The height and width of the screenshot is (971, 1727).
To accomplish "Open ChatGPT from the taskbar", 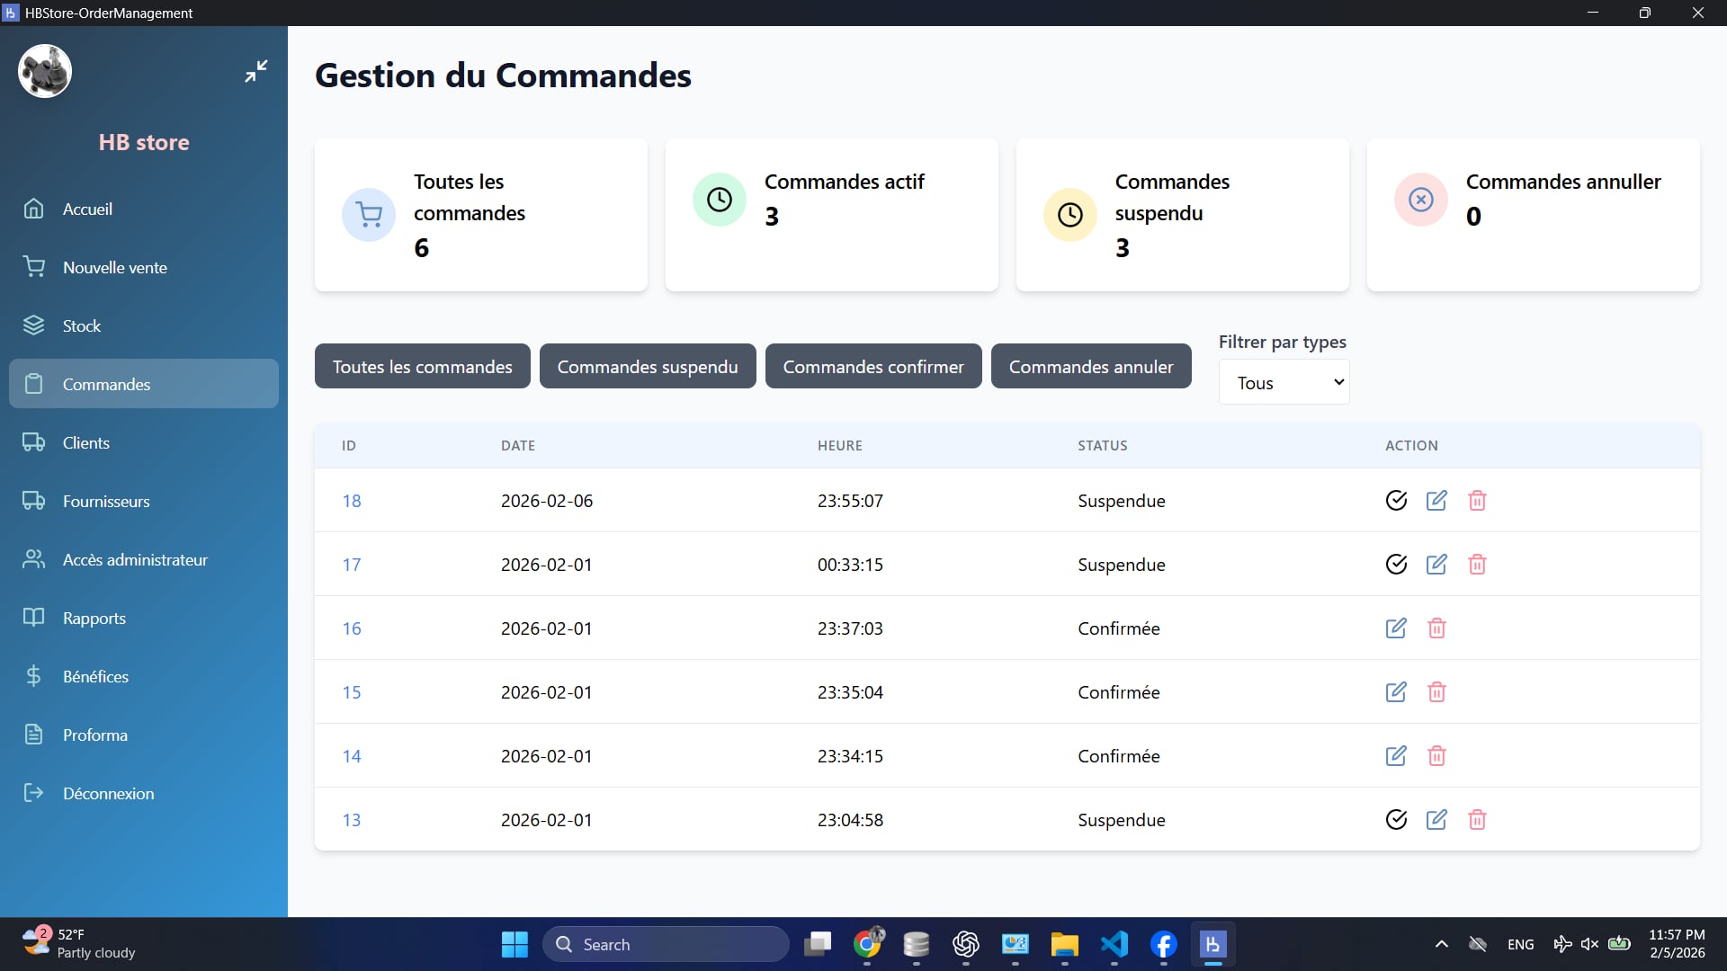I will click(x=966, y=944).
